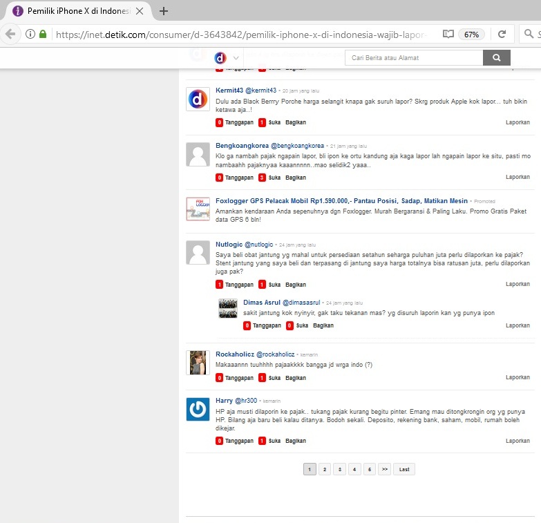541x523 pixels.
Task: Toggle reader view icon in address bar
Action: click(448, 34)
